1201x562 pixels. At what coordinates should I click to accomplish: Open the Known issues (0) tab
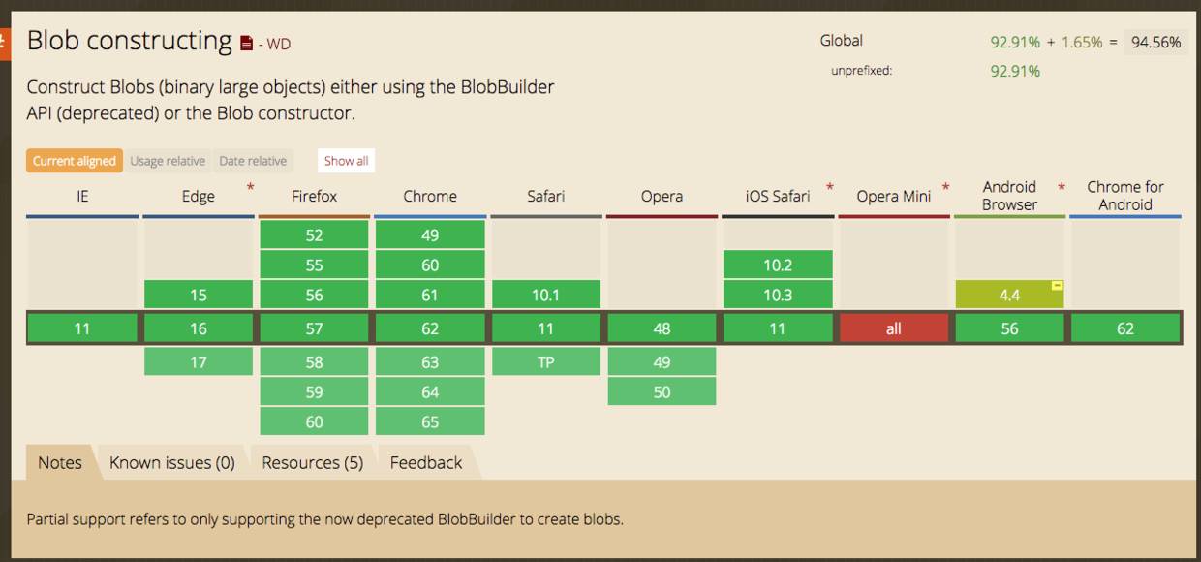[172, 462]
